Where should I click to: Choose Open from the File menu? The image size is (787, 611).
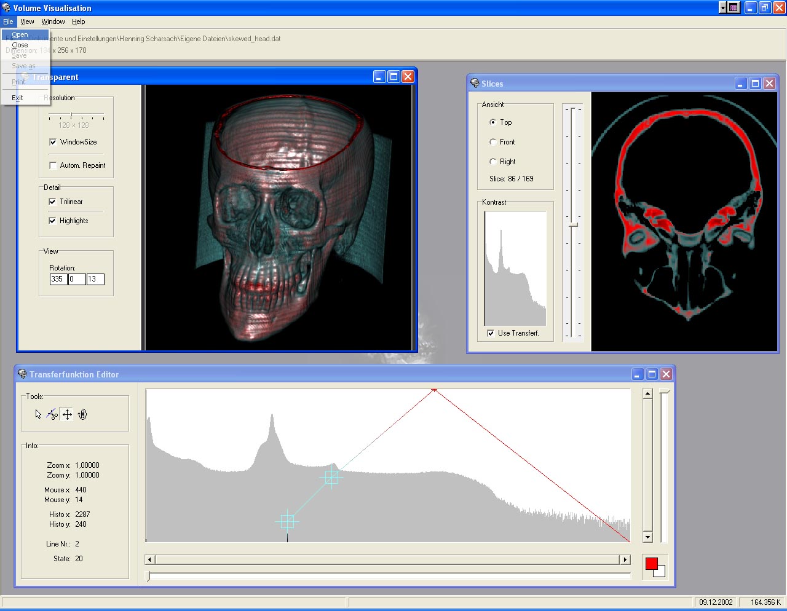coord(20,35)
